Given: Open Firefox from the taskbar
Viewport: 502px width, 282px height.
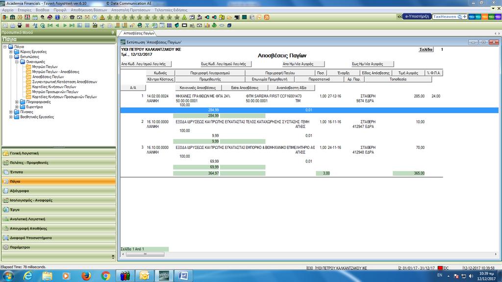Looking at the screenshot, I should pos(86,276).
